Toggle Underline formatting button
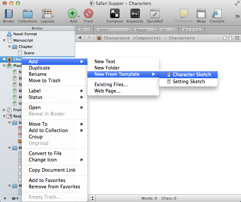Image resolution: width=241 pixels, height=202 pixels. pyautogui.click(x=198, y=30)
